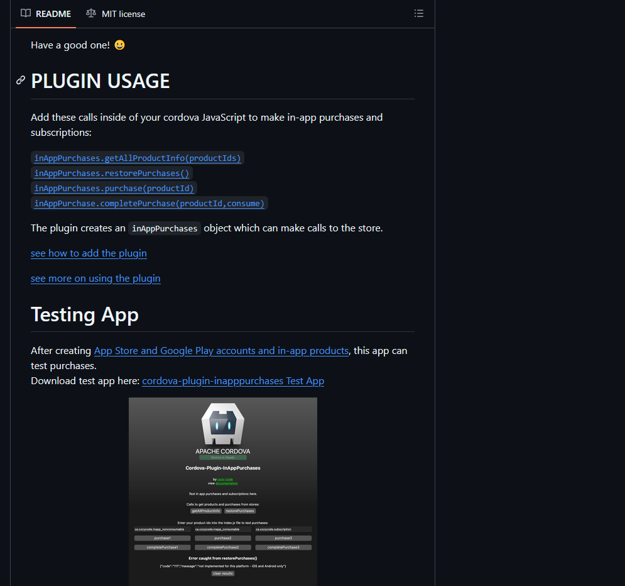Open the outline list icon at top right

pyautogui.click(x=418, y=13)
